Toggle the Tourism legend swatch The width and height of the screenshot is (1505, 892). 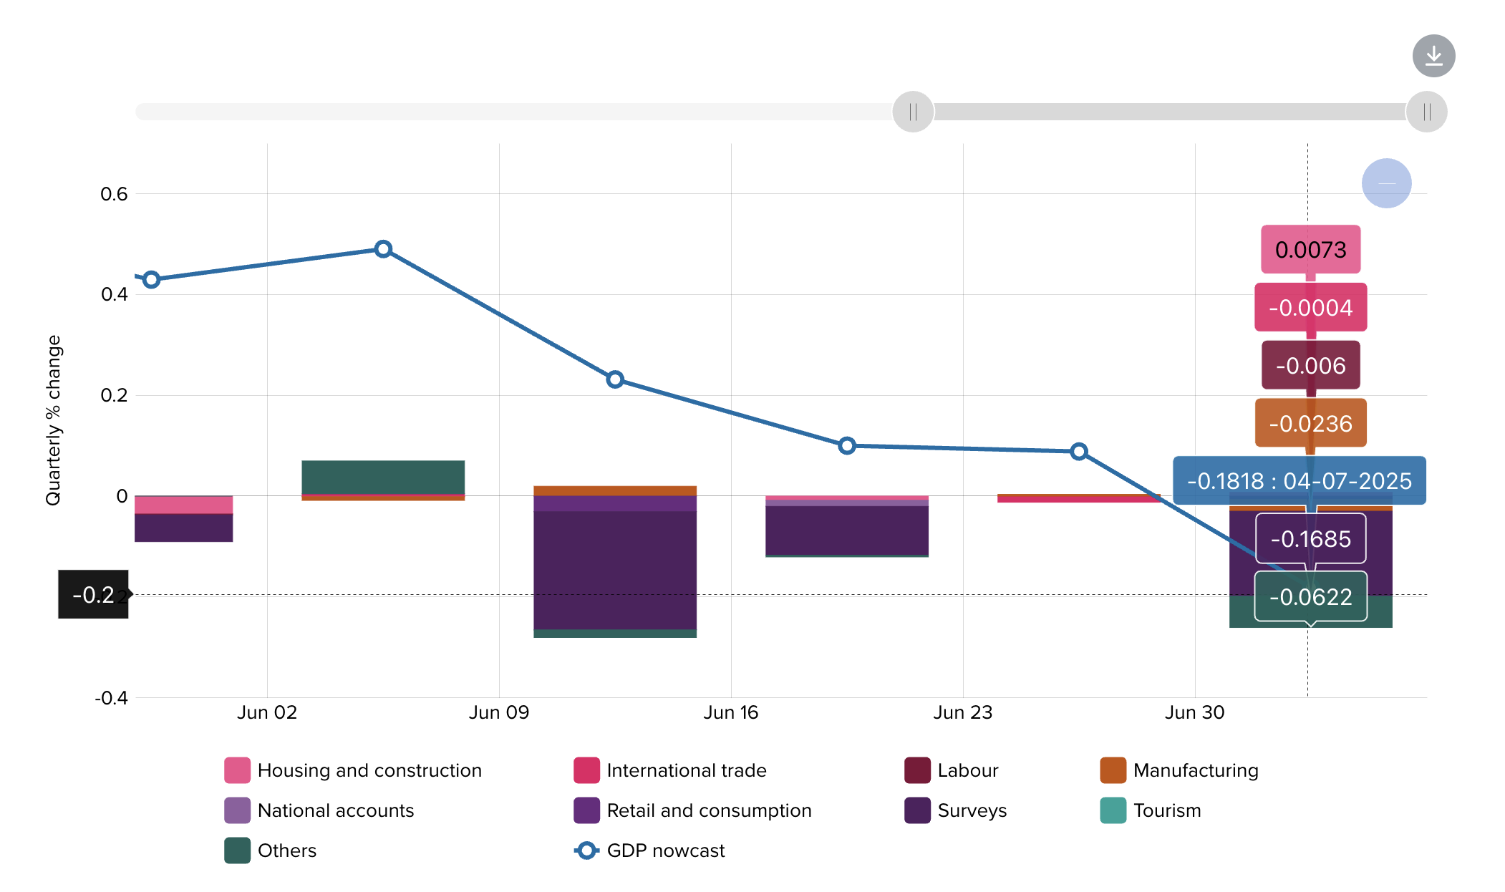click(1113, 810)
